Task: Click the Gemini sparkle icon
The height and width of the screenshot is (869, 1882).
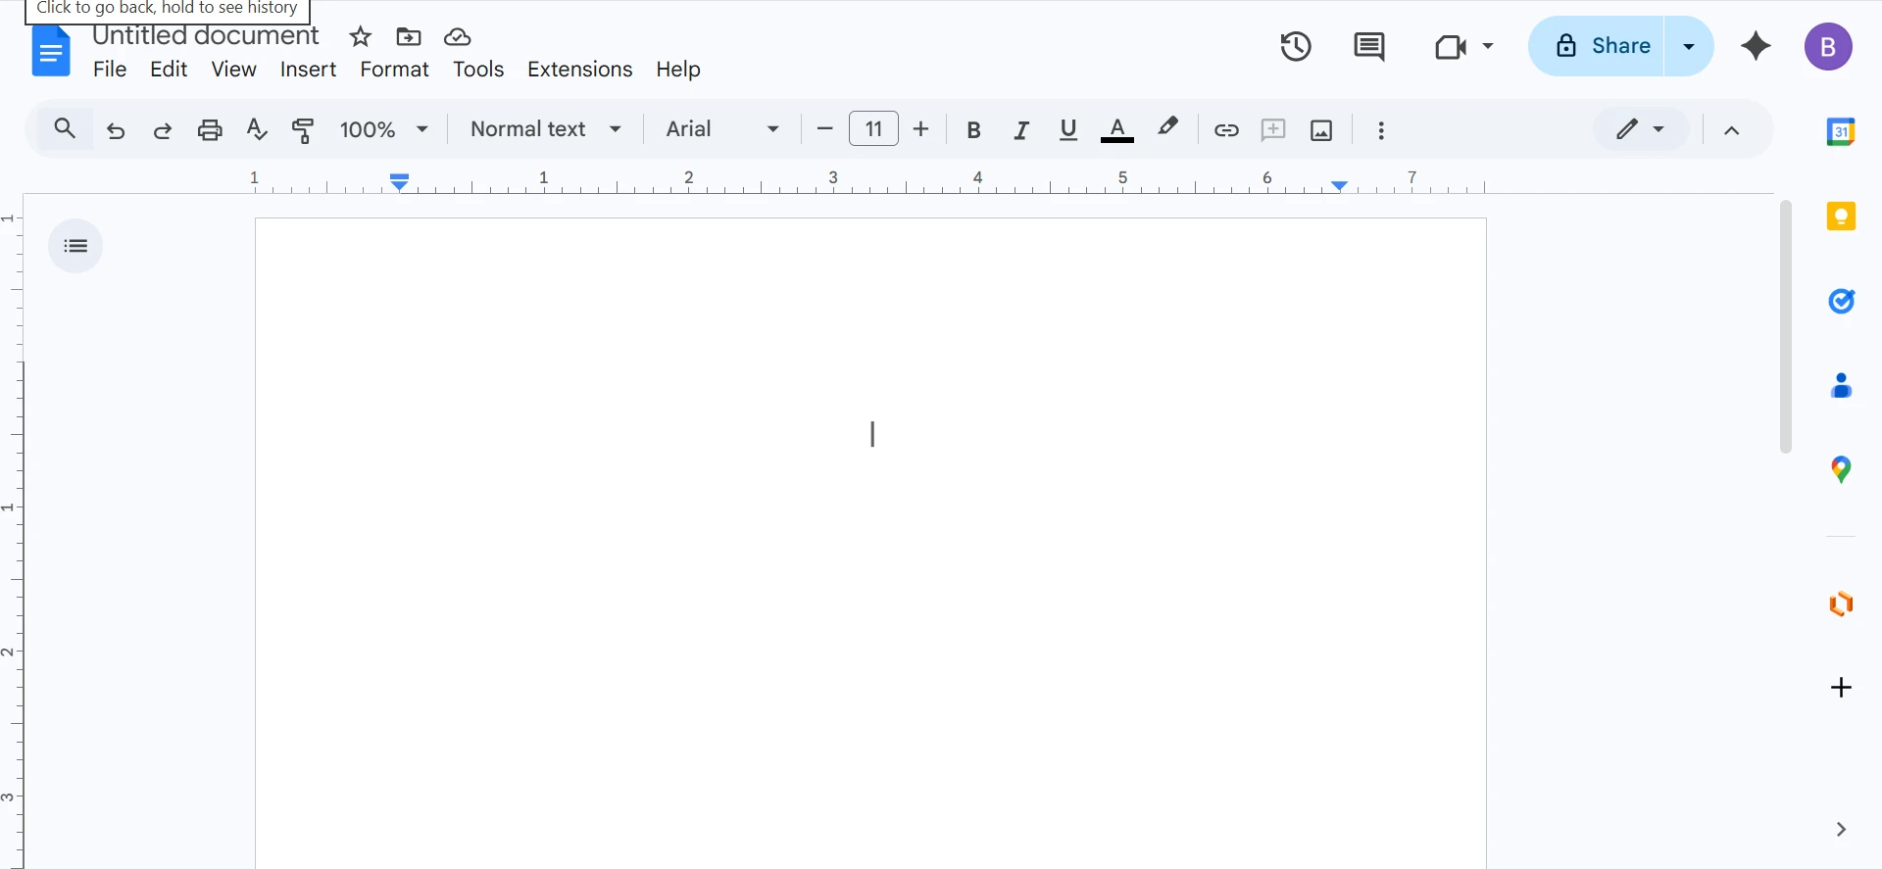Action: [x=1756, y=46]
